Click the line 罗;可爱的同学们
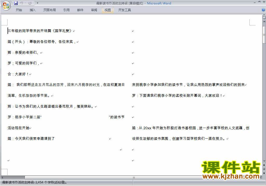This screenshot has width=266, height=186. coord(23,63)
